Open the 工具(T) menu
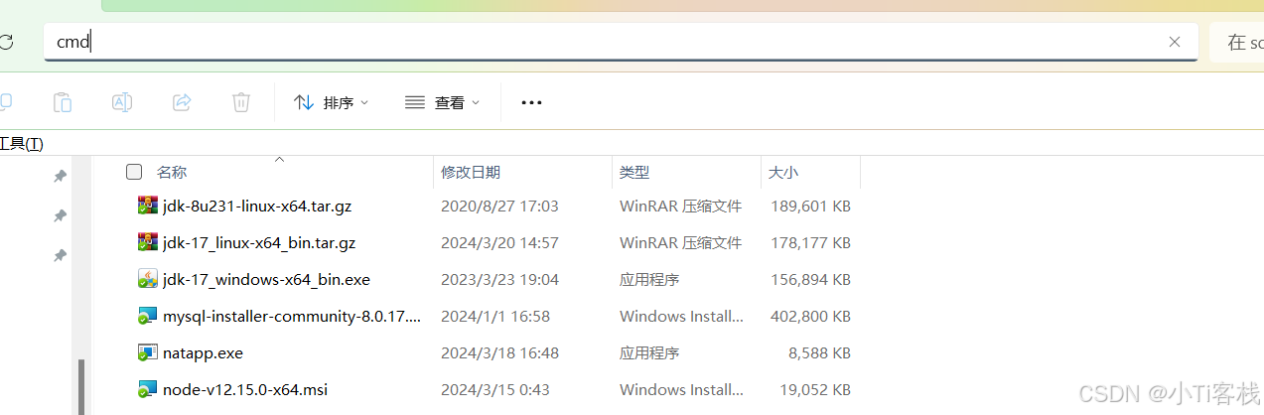Image resolution: width=1264 pixels, height=415 pixels. [21, 144]
